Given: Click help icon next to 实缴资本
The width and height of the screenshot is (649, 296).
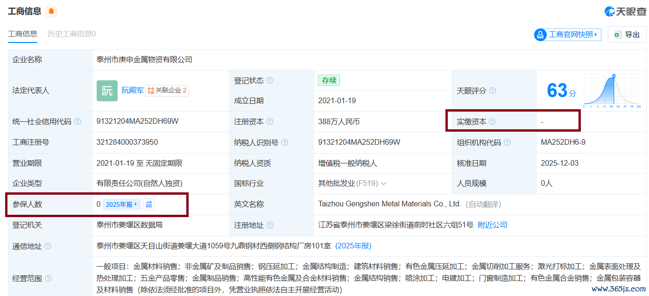Looking at the screenshot, I should (x=492, y=121).
